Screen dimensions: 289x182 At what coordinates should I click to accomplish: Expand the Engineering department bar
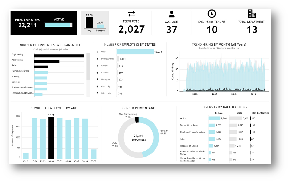(x=59, y=56)
